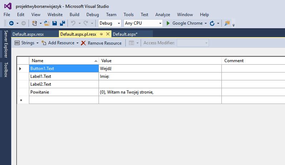Select the Label1.Text name cell

point(64,76)
